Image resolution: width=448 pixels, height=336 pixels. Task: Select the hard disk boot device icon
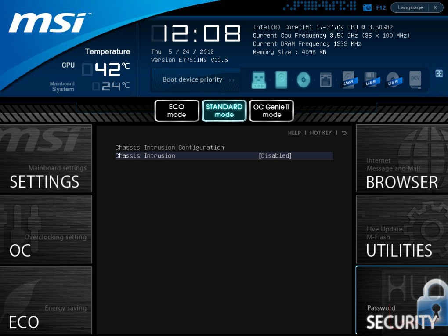pos(281,79)
